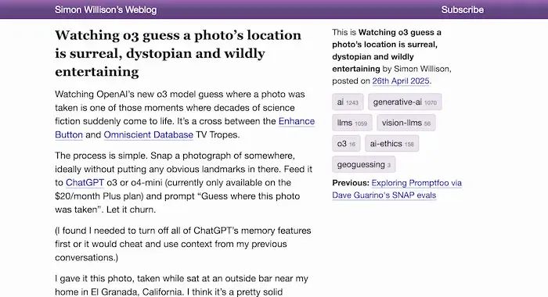548x297 pixels.
Task: Select the llms tag
Action: click(x=352, y=123)
